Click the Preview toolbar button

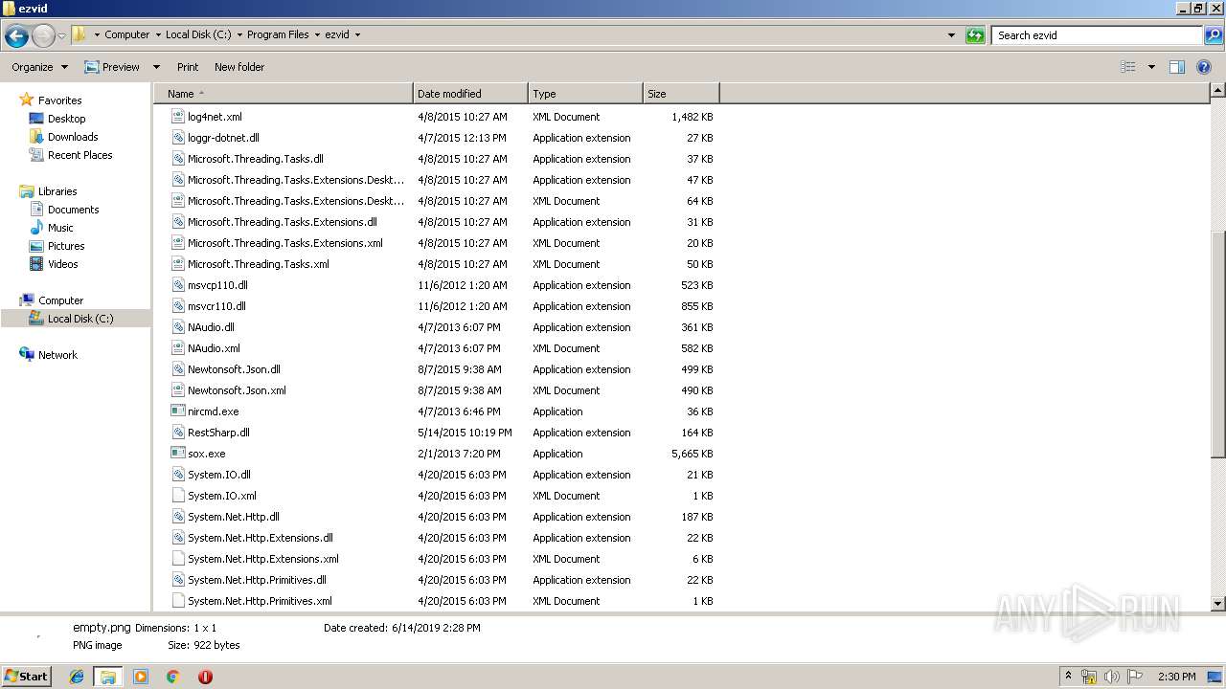112,67
